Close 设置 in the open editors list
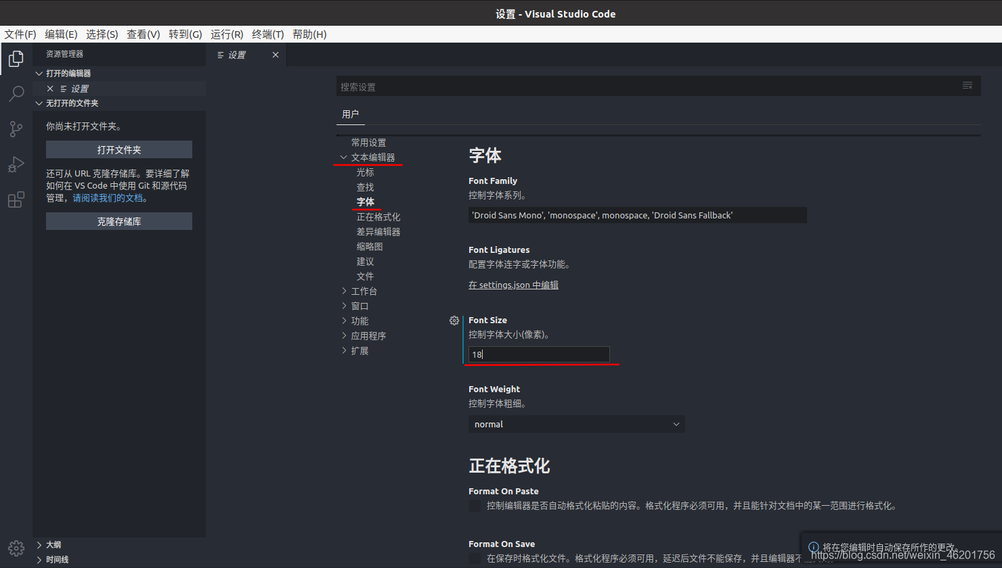Screen dimensions: 1002x568 pos(50,89)
